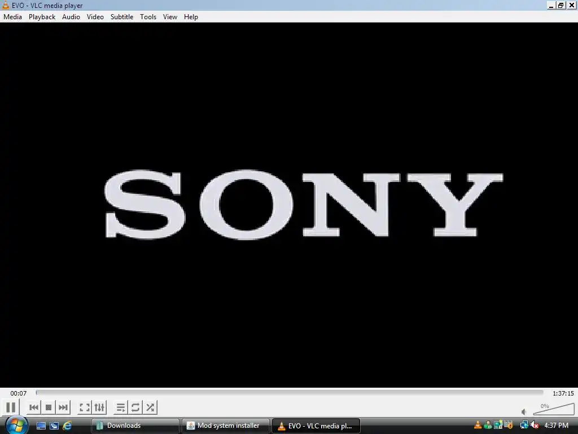Viewport: 578px width, 434px height.
Task: Click the elapsed time 00:07 label
Action: pyautogui.click(x=19, y=393)
